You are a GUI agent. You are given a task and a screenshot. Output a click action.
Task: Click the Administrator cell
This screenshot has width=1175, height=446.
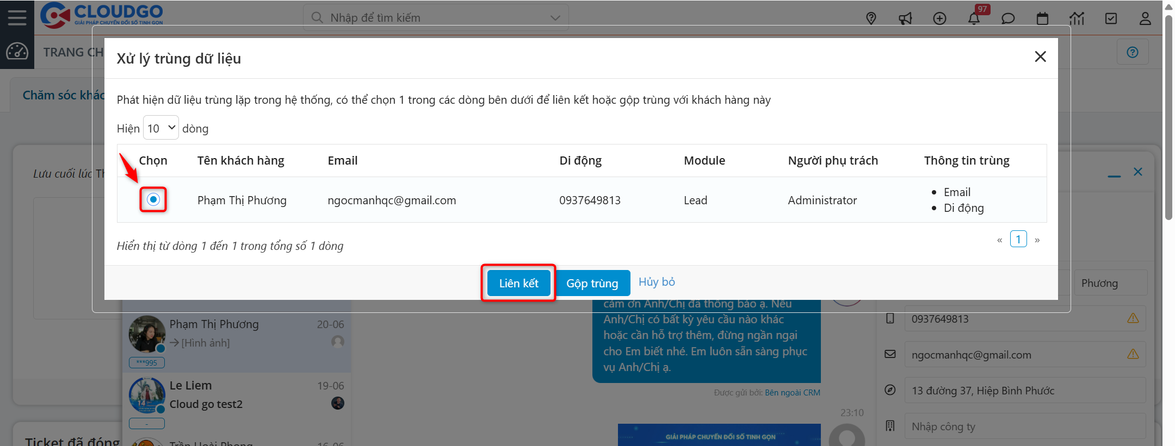[x=822, y=200]
